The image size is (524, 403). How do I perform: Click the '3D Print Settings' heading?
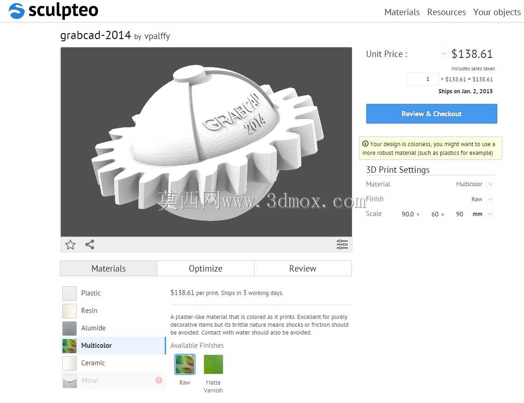[397, 170]
